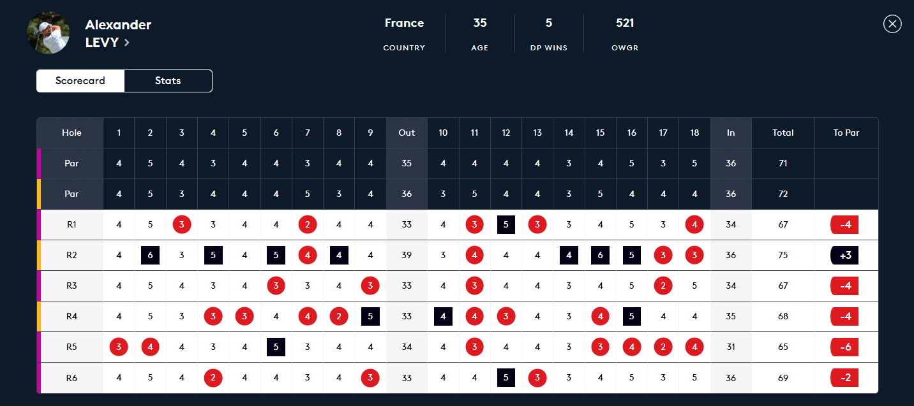Close the player scorecard overlay
914x406 pixels.
tap(892, 24)
